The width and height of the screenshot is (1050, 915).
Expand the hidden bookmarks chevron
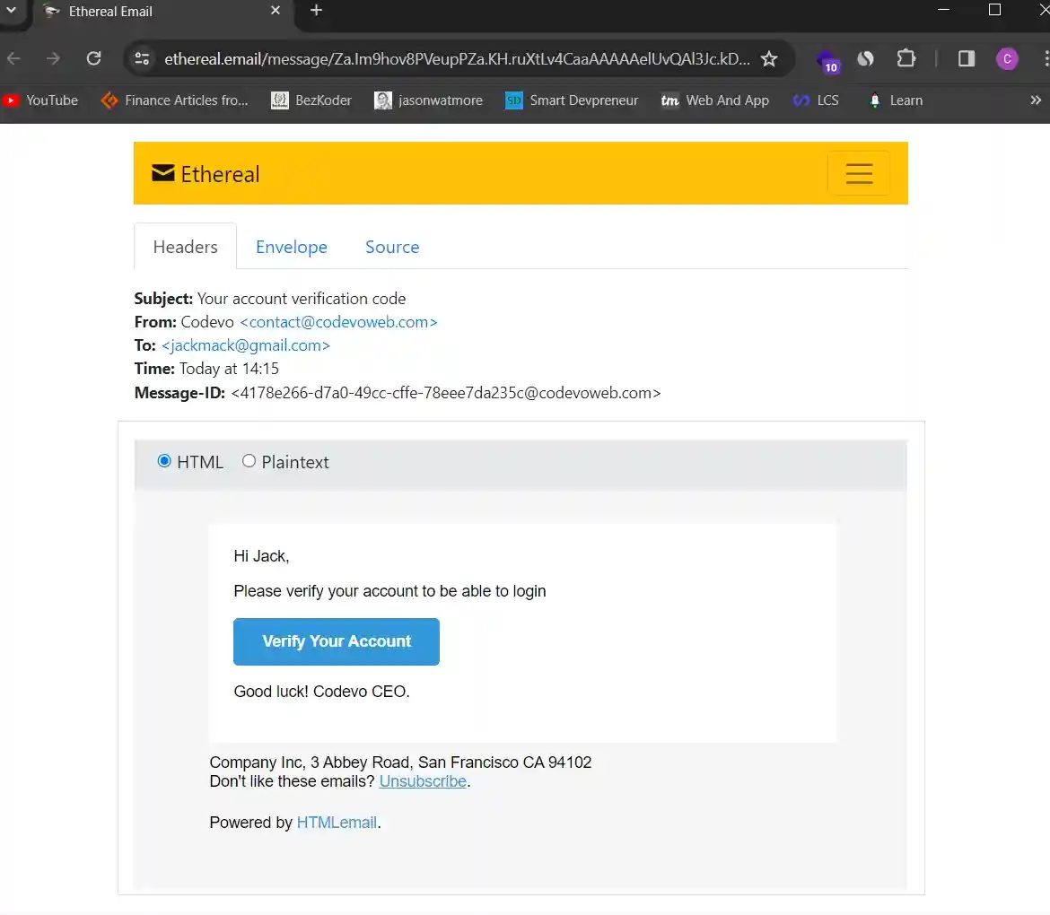(x=1037, y=100)
